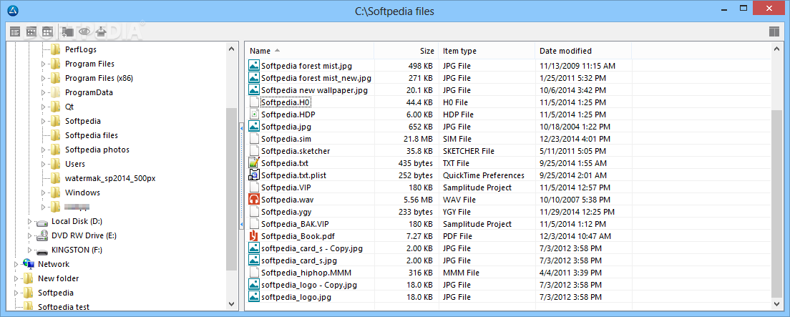The width and height of the screenshot is (790, 317).
Task: Select the file Softpedia.H0
Action: pyautogui.click(x=286, y=102)
